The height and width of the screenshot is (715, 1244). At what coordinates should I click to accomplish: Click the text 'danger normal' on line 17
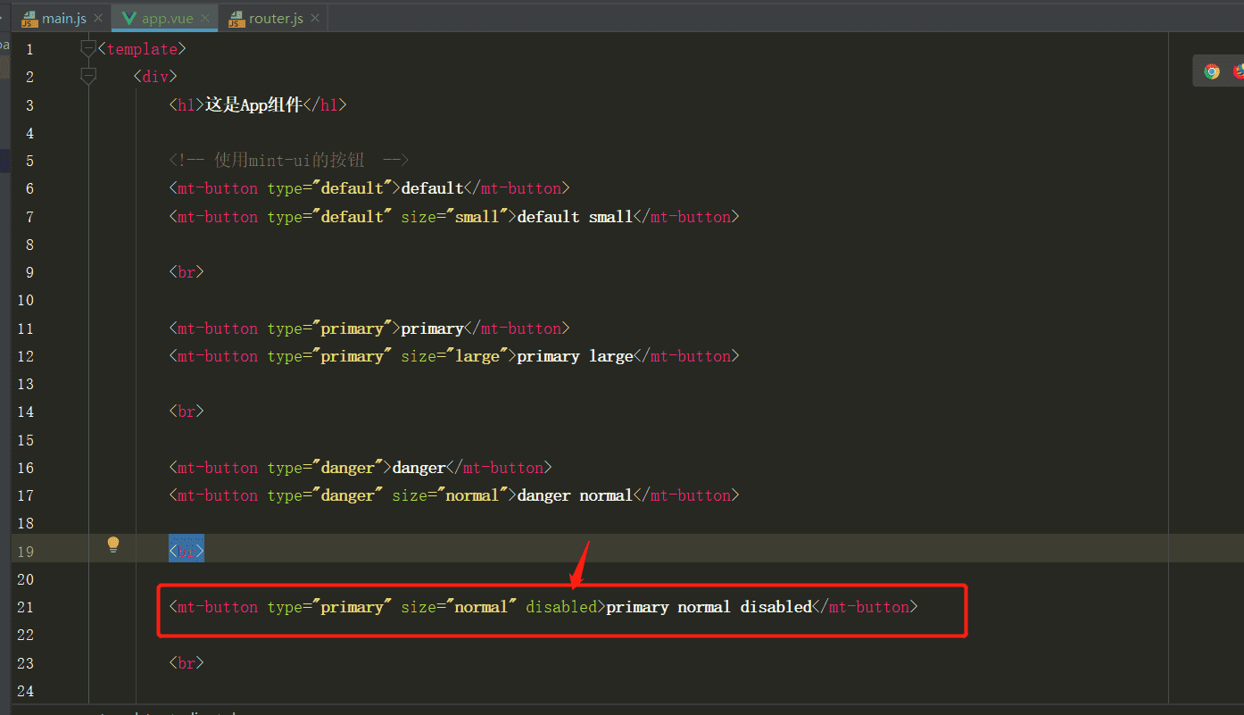click(575, 495)
